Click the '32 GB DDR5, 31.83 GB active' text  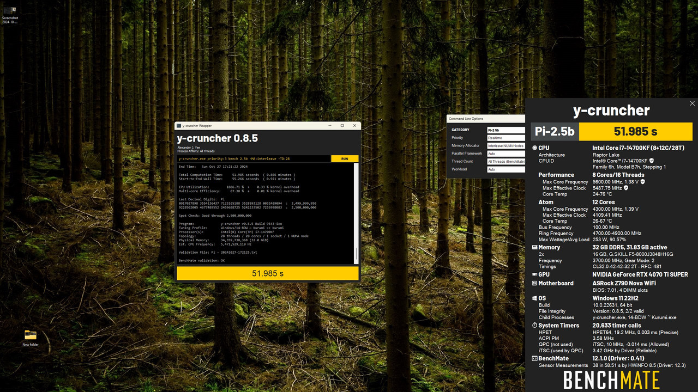630,247
